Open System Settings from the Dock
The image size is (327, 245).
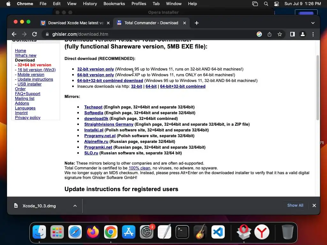coord(147,232)
